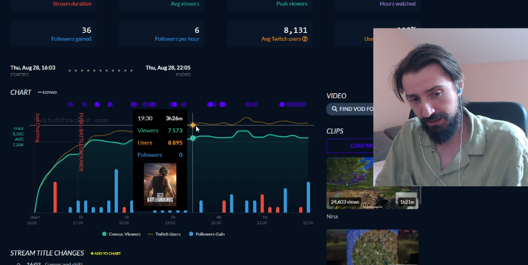528x265 pixels.
Task: Click the start time Thu, Aug 28, 16:03
Action: 33,68
